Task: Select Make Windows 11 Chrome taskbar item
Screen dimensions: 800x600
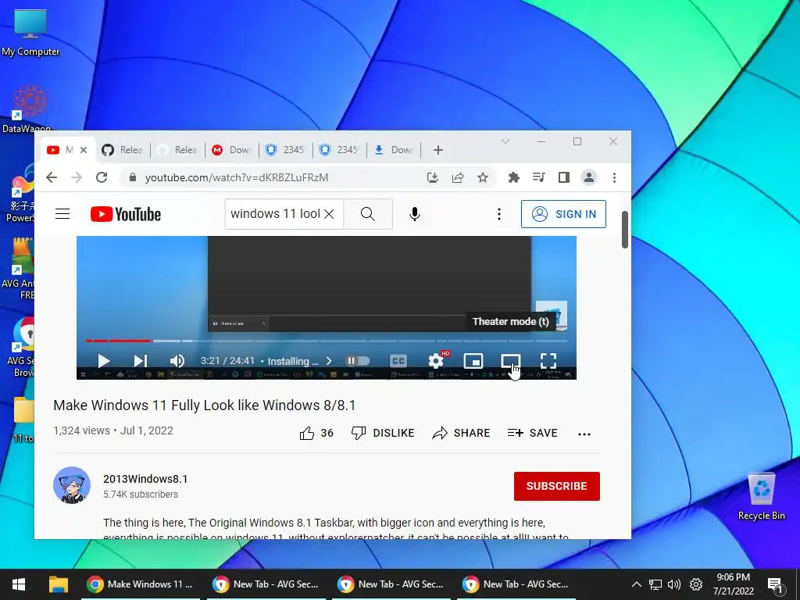Action: coord(141,584)
